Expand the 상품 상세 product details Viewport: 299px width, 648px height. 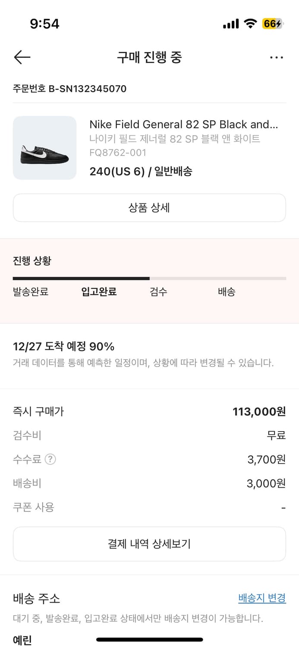point(149,208)
